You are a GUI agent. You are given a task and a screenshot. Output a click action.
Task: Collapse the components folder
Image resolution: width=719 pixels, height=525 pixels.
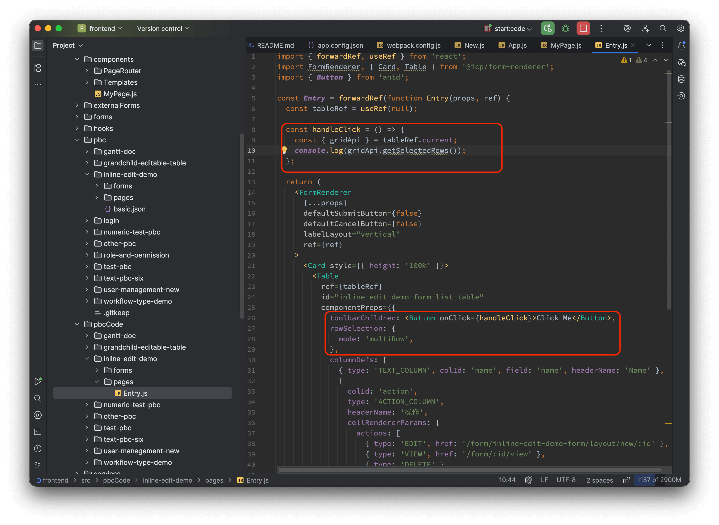click(x=77, y=59)
